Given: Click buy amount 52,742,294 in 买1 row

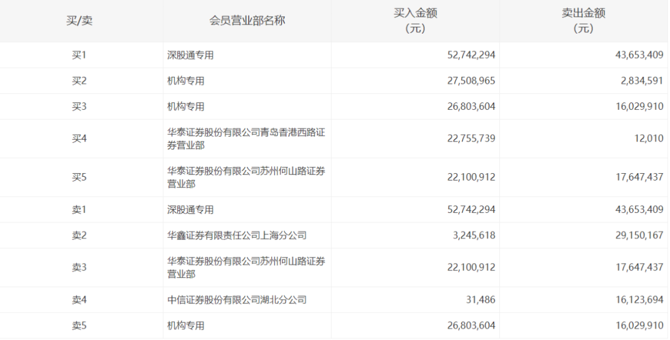Looking at the screenshot, I should pos(471,55).
